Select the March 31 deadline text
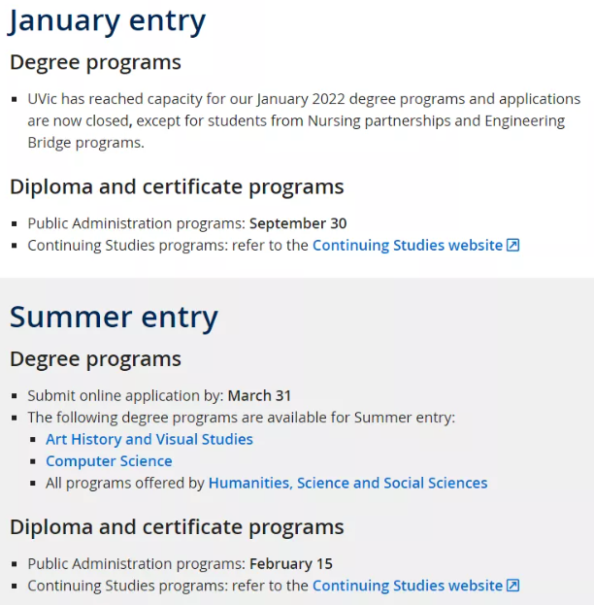Screen dimensions: 594x605 259,396
